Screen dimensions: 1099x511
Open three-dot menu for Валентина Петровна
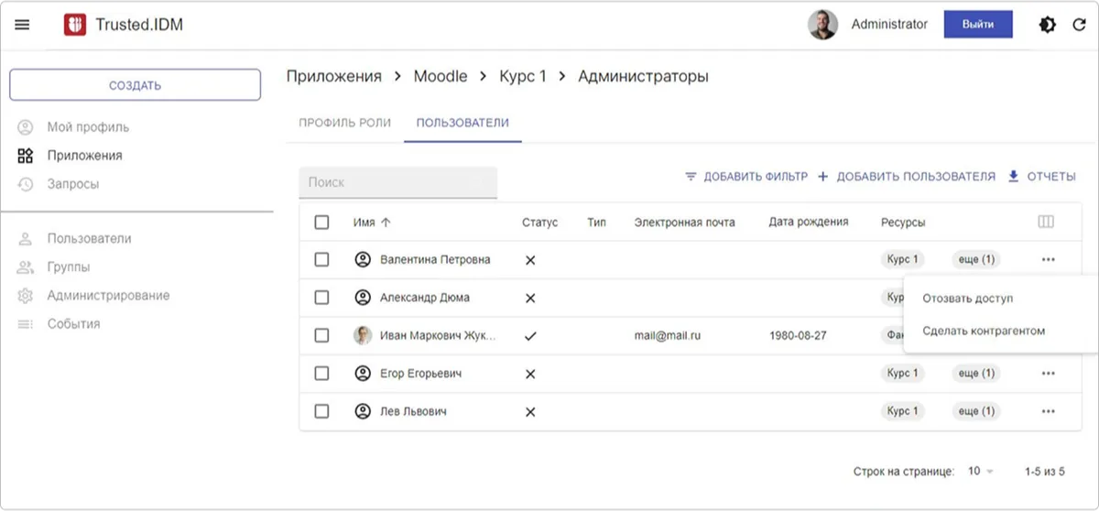pyautogui.click(x=1049, y=260)
